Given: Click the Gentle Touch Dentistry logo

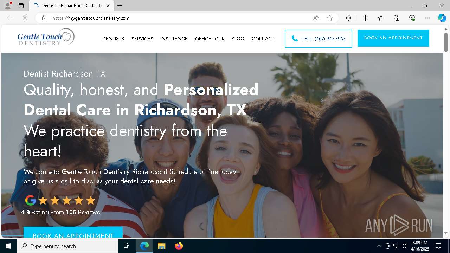Looking at the screenshot, I should pos(46,37).
